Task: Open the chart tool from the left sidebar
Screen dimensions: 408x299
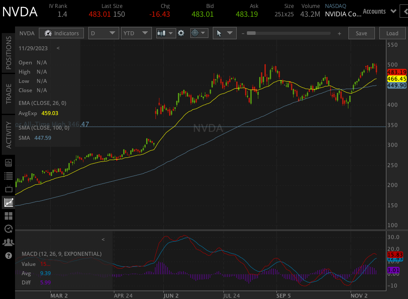Action: [8, 202]
